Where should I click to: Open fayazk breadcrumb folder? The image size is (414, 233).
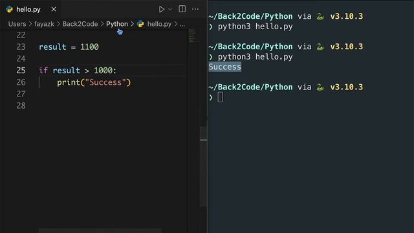click(x=44, y=24)
